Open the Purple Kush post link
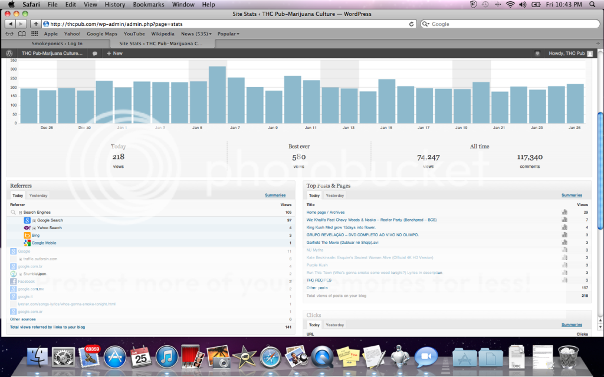This screenshot has width=604, height=377. tap(316, 265)
